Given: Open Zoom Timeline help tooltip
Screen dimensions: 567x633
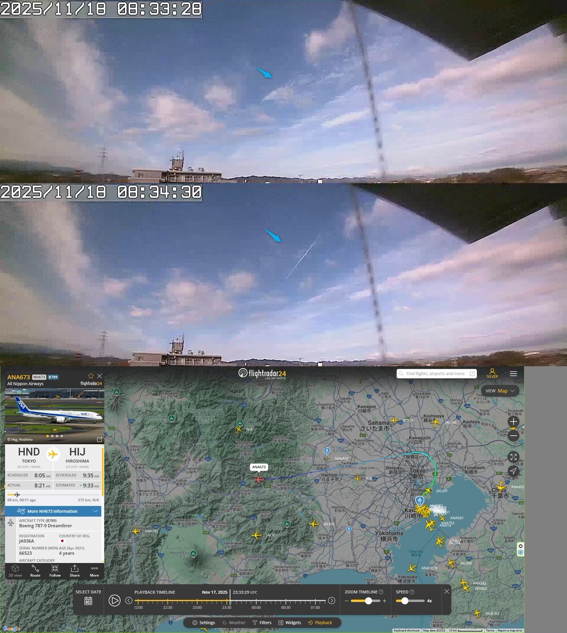Looking at the screenshot, I should 381,592.
